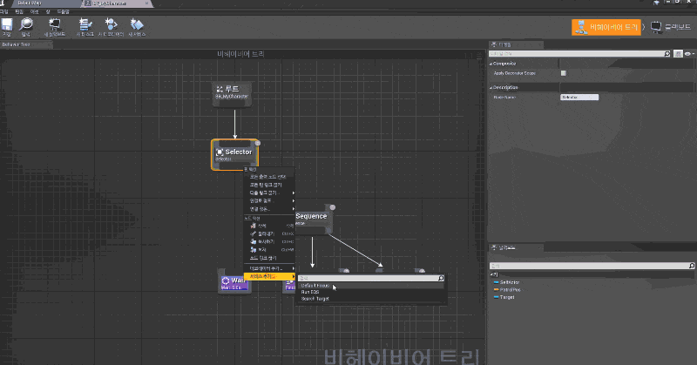Collapse the Composite section in Details
The image size is (697, 365).
pos(491,64)
